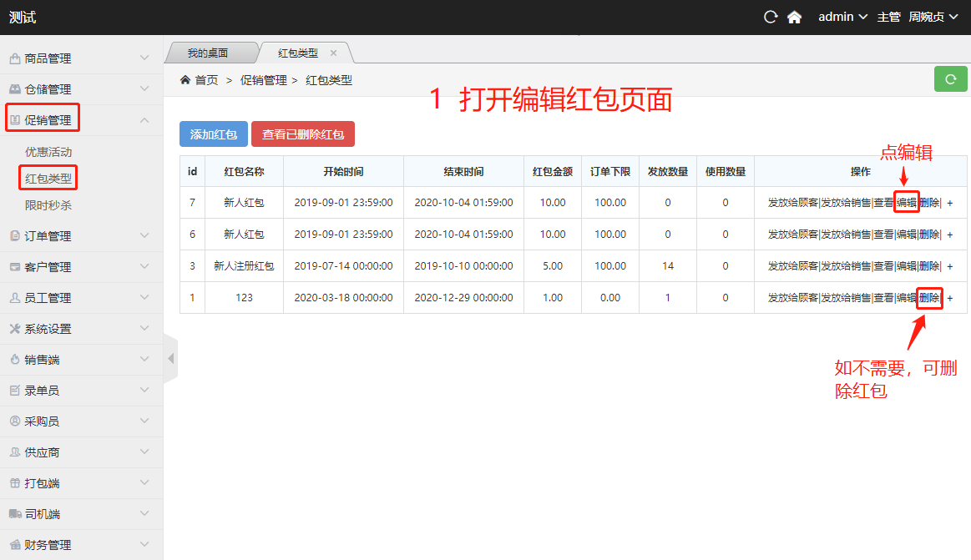Click 编辑 for red packet id 7

click(x=907, y=203)
